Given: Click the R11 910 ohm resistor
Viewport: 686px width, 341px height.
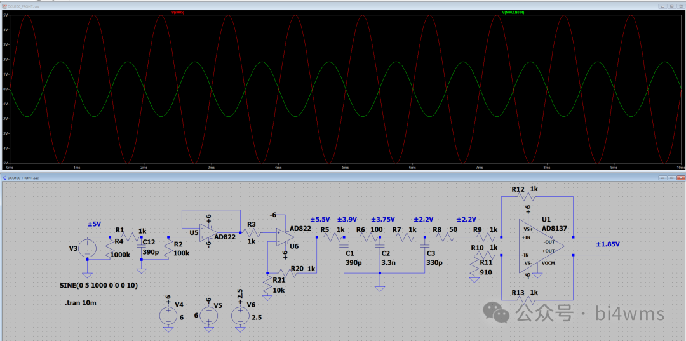Looking at the screenshot, I should point(473,269).
